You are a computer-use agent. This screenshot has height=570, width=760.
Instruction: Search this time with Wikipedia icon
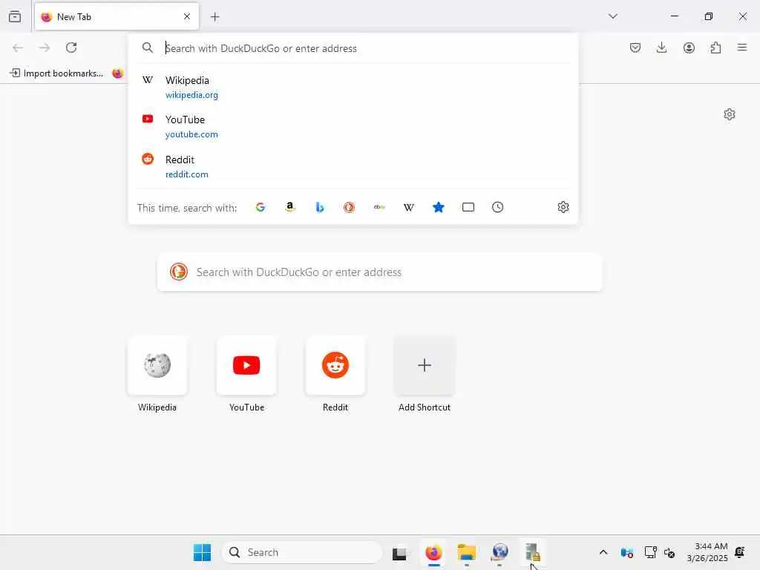409,208
